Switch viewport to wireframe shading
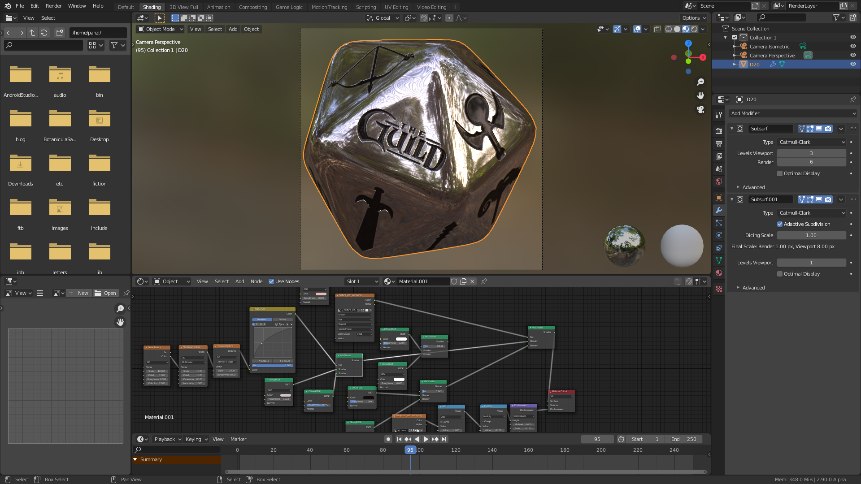Viewport: 861px width, 484px height. tap(669, 29)
